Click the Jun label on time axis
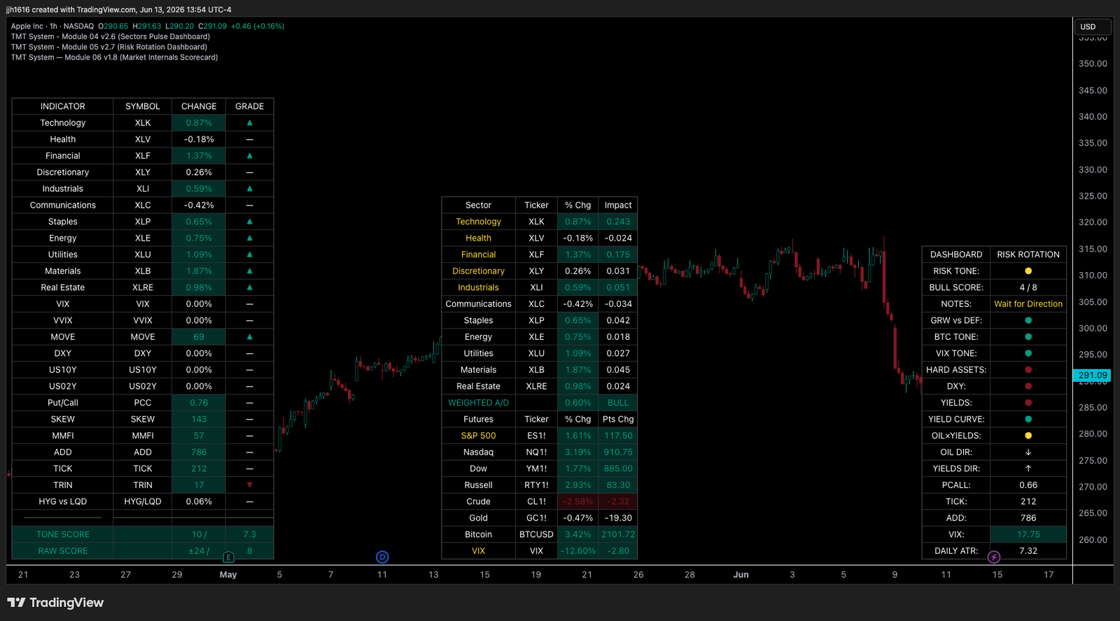The height and width of the screenshot is (621, 1120). point(741,575)
